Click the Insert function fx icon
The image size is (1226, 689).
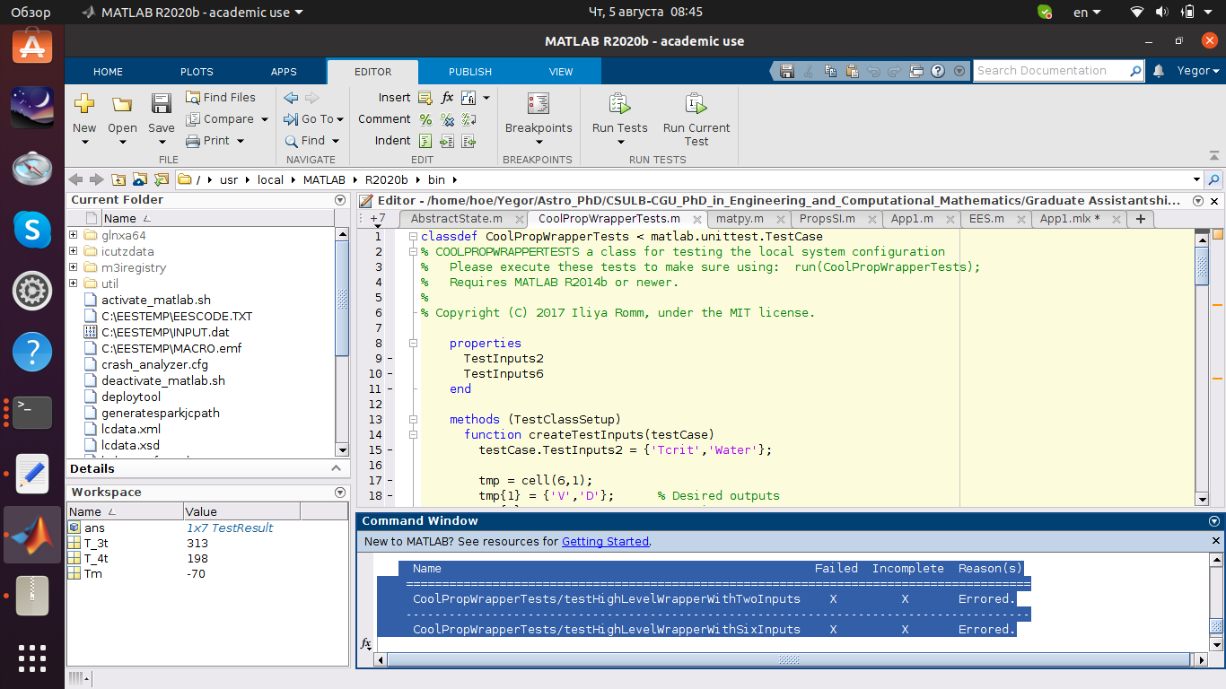[447, 97]
